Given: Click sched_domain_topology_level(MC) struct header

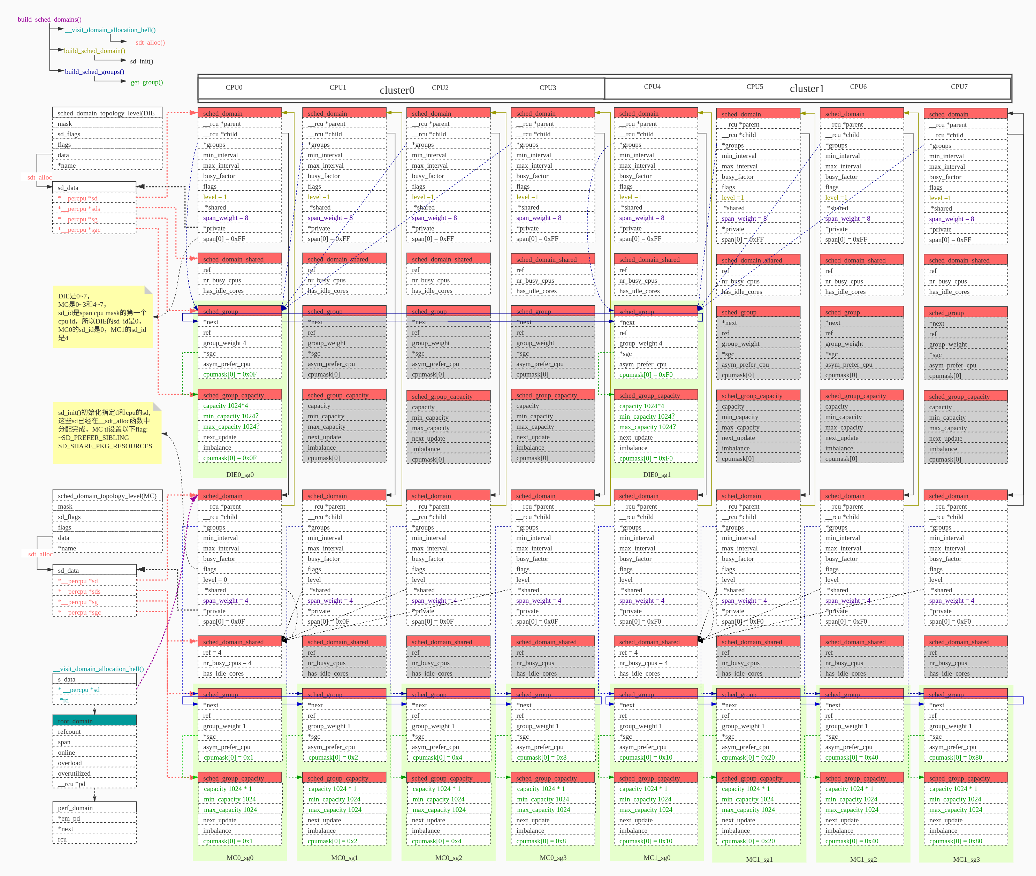Looking at the screenshot, I should tap(107, 496).
